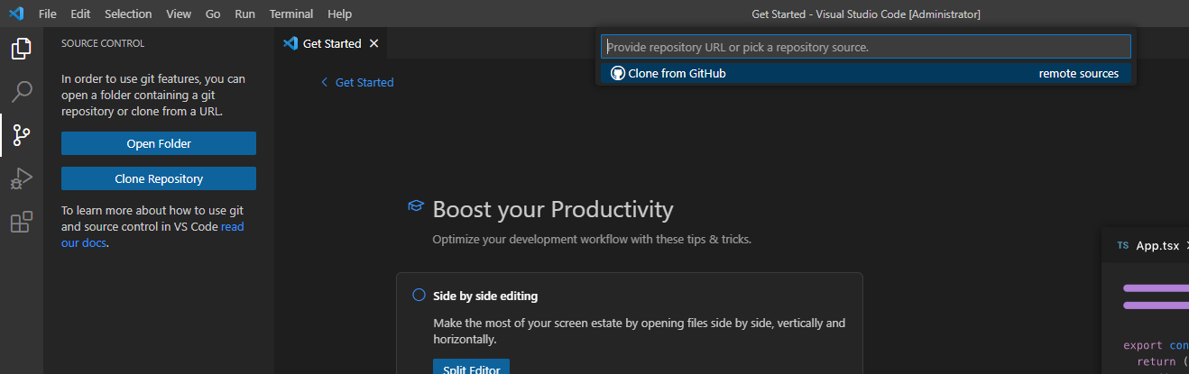Open the Run menu
This screenshot has height=374, width=1189.
pyautogui.click(x=244, y=14)
